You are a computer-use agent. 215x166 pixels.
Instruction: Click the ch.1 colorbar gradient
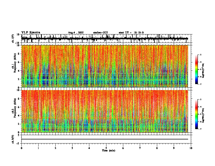pyautogui.click(x=196, y=69)
